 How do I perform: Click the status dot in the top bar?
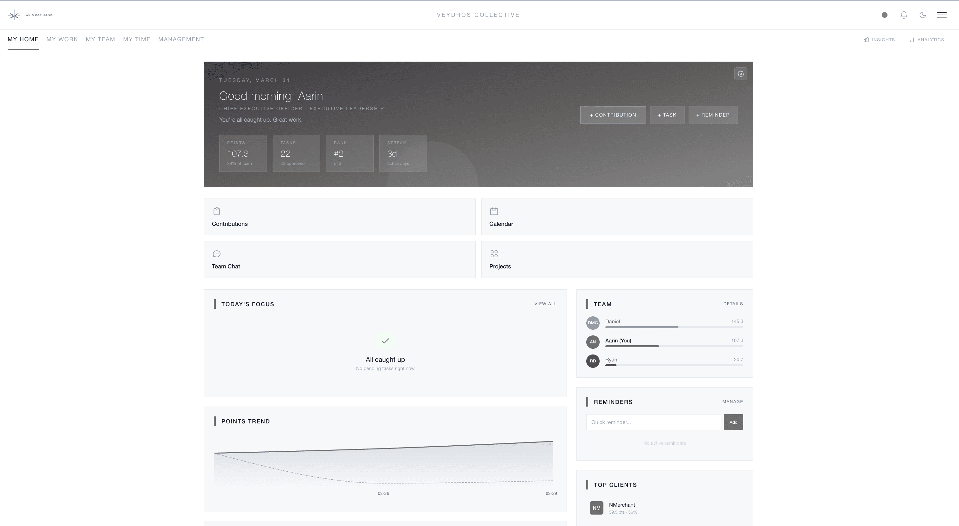click(x=885, y=15)
